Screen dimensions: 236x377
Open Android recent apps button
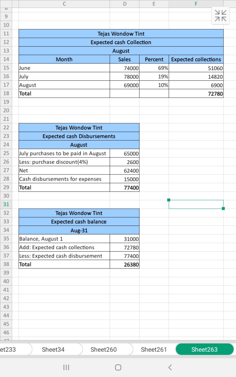(x=66, y=367)
